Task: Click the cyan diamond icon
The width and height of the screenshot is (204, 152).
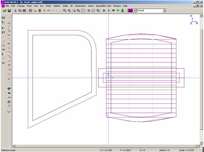Action: pos(109,11)
